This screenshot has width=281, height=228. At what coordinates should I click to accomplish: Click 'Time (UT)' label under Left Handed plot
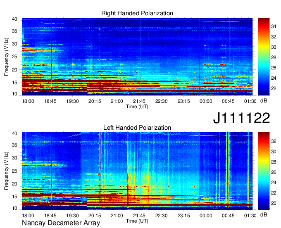click(x=137, y=221)
